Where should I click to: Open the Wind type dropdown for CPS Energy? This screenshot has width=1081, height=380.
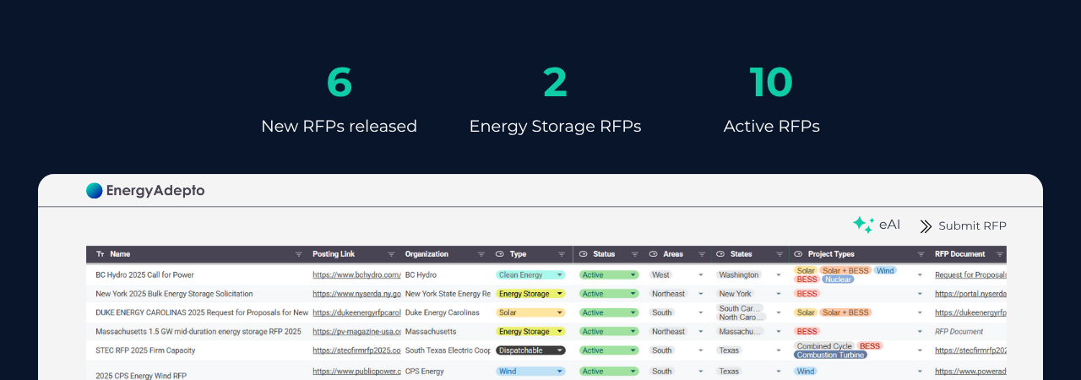tap(530, 372)
